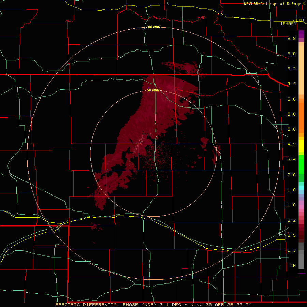Select the -0.5 value on the color scale
This screenshot has width=307, height=307.
(290, 235)
